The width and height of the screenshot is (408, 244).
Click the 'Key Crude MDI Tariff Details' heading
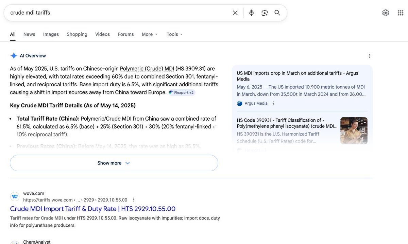73,105
